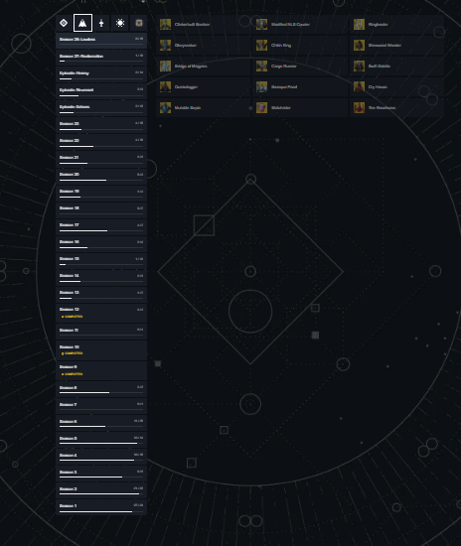
Task: Select the highlighted ships category icon tab
Action: click(82, 23)
